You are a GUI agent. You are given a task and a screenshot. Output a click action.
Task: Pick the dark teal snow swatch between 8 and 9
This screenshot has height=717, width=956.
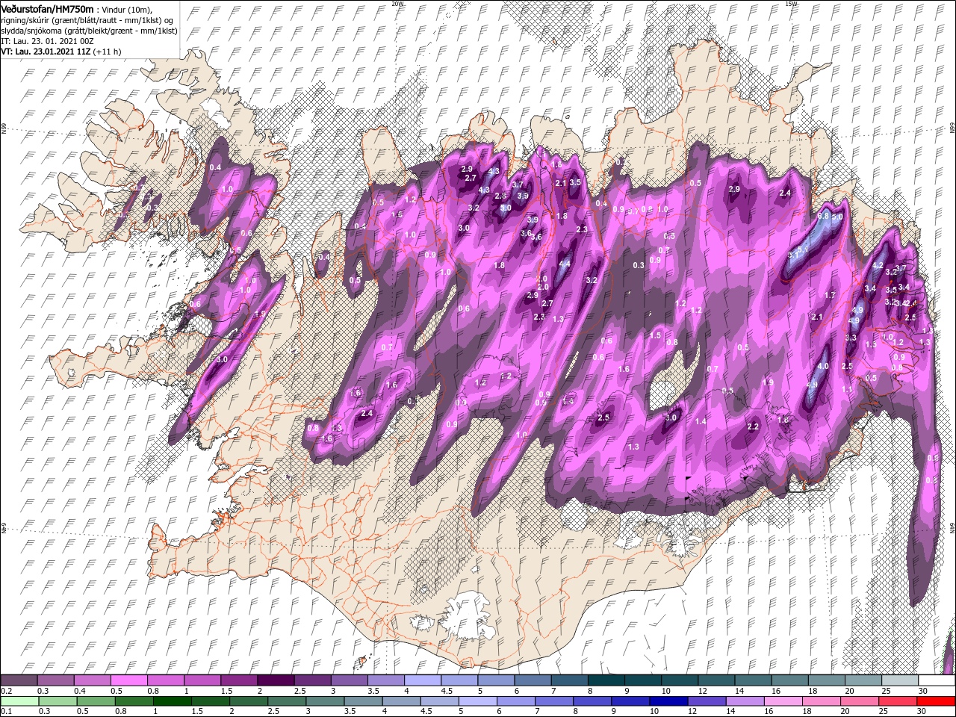[606, 680]
